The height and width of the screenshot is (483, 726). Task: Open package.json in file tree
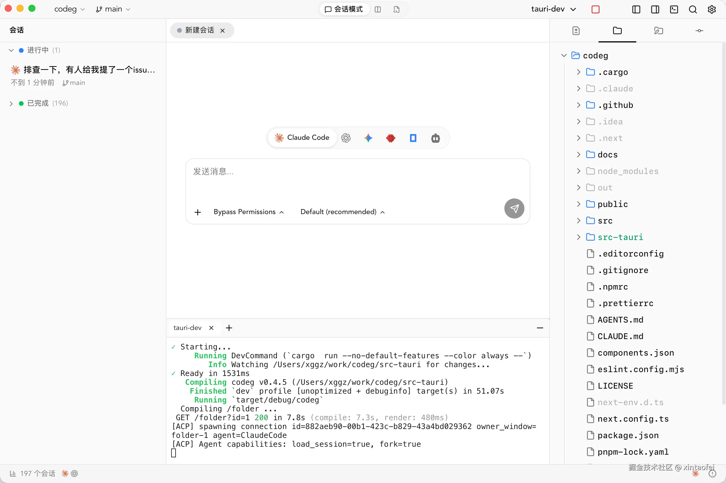628,435
